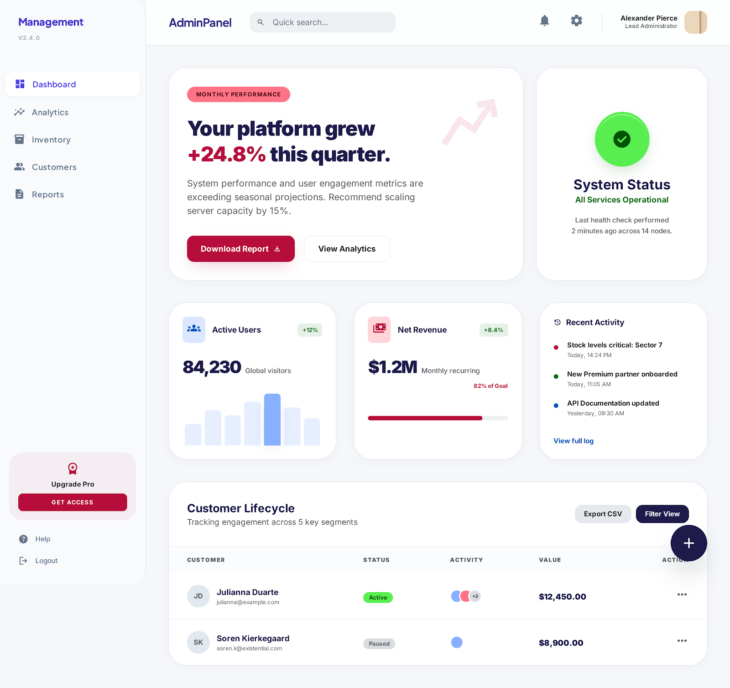Click the SK avatar initials circle

[x=198, y=642]
